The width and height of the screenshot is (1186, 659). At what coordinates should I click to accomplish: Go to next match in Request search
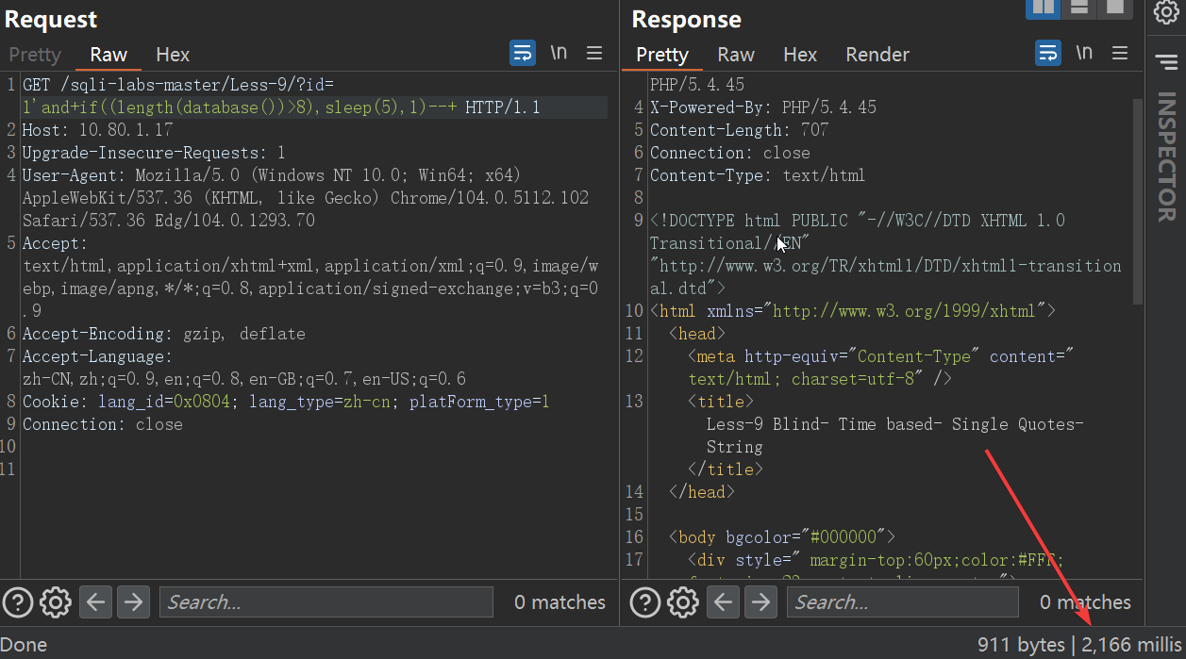click(133, 601)
